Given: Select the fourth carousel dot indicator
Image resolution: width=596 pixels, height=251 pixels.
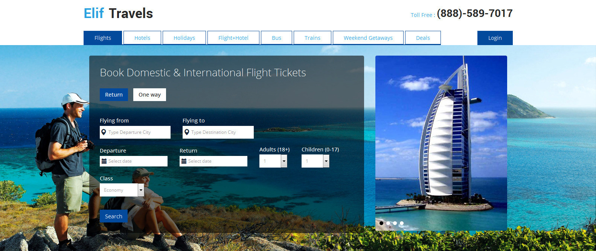Looking at the screenshot, I should 402,223.
